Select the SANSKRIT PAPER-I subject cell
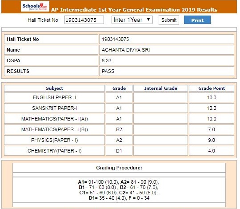The height and width of the screenshot is (209, 240). [x=54, y=108]
